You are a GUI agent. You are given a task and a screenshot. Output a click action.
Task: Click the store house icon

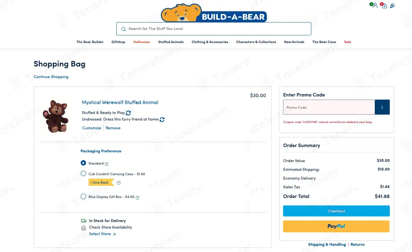[84, 228]
